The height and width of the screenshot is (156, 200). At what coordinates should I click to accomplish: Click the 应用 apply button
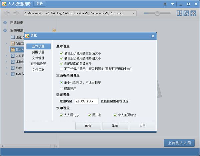(142, 126)
